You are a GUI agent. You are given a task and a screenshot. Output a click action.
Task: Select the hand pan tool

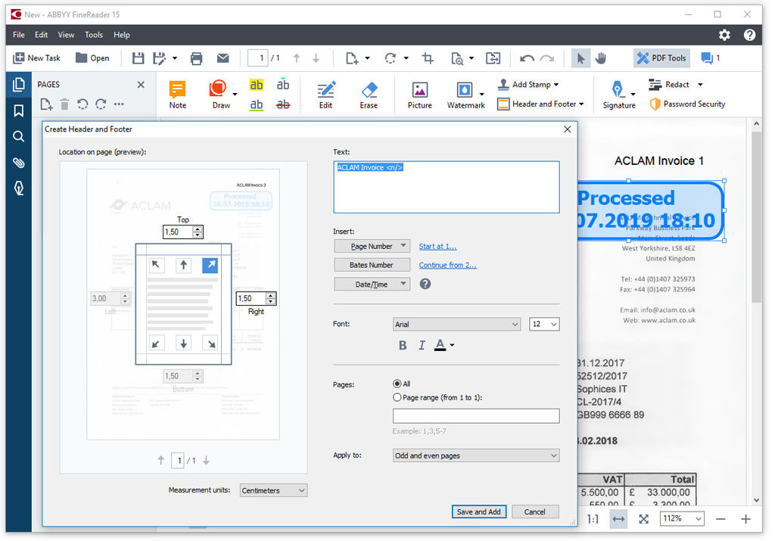point(601,58)
